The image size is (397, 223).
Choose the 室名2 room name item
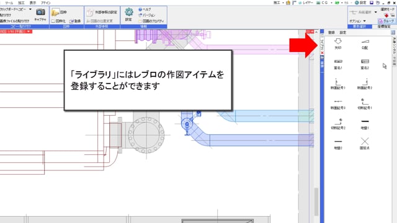365,64
